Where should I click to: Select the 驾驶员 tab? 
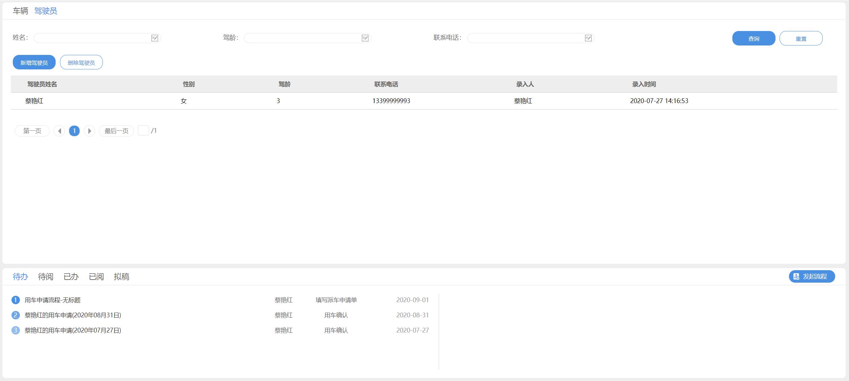tap(46, 11)
